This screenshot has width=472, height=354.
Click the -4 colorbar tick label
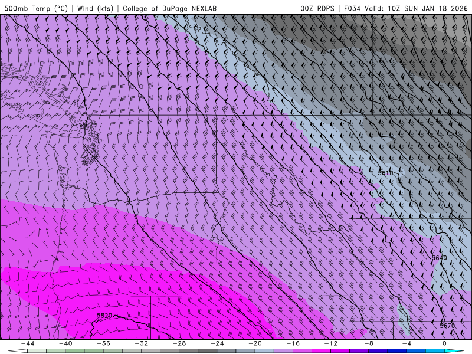pyautogui.click(x=407, y=343)
